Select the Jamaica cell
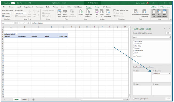The image size is (174, 102). click(x=11, y=37)
